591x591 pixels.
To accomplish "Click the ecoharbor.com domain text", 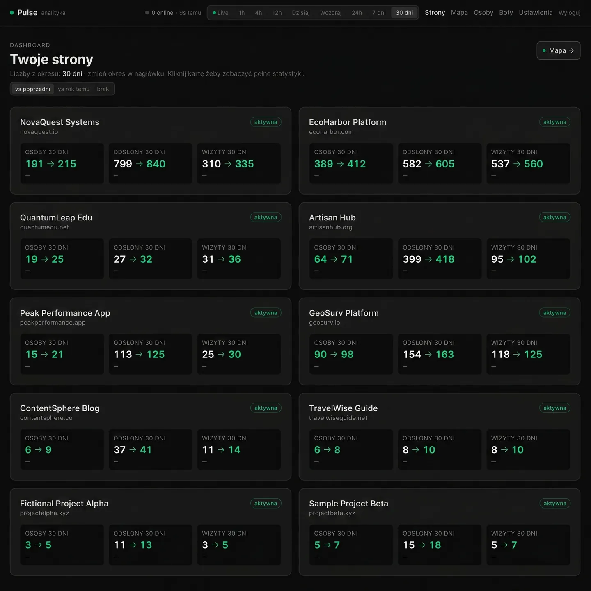I will click(331, 132).
